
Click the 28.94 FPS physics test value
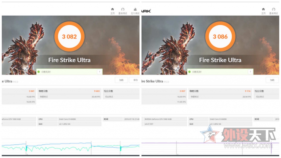(x=247, y=97)
